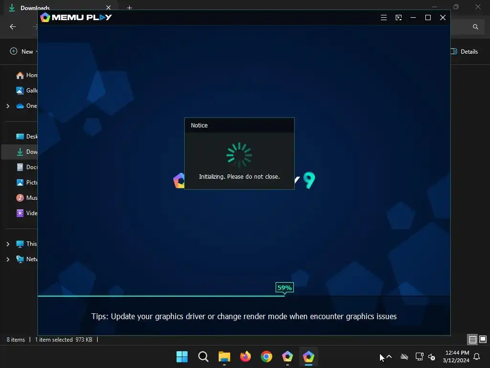Close the MEmu Play window
The width and height of the screenshot is (490, 368).
pos(443,18)
